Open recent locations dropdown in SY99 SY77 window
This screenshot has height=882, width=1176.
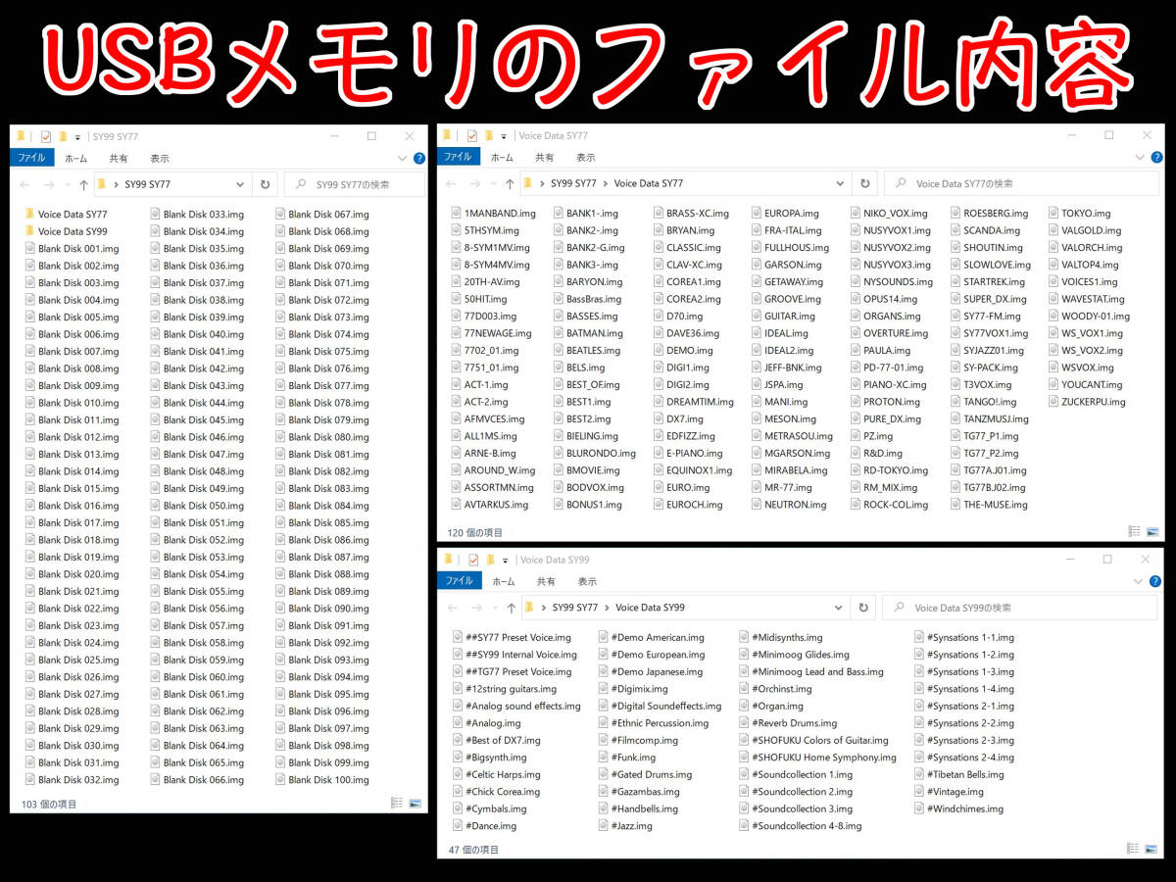67,184
